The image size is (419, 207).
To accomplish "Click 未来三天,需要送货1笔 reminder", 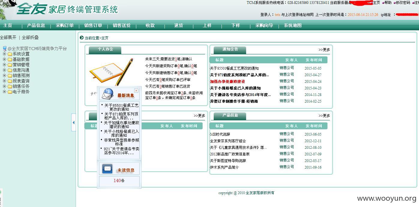I will pyautogui.click(x=168, y=59).
